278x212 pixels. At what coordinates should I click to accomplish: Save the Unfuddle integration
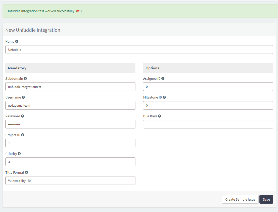(x=266, y=199)
